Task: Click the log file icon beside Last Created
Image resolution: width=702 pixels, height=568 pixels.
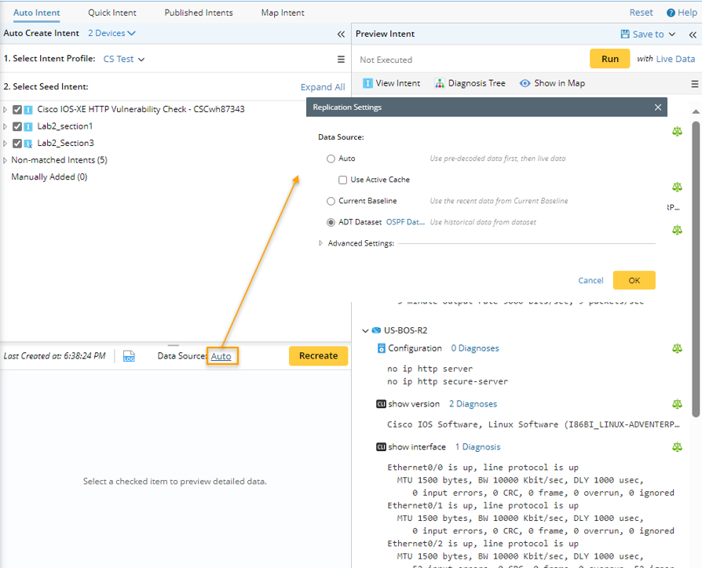Action: [129, 356]
